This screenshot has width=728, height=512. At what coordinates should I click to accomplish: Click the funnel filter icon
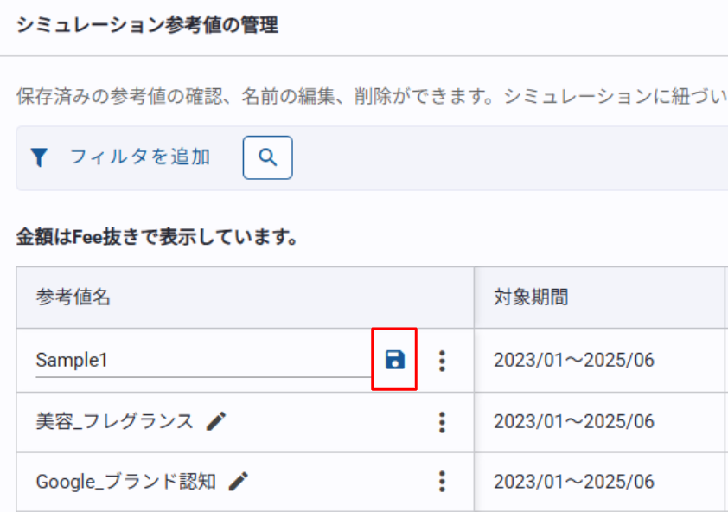click(40, 157)
